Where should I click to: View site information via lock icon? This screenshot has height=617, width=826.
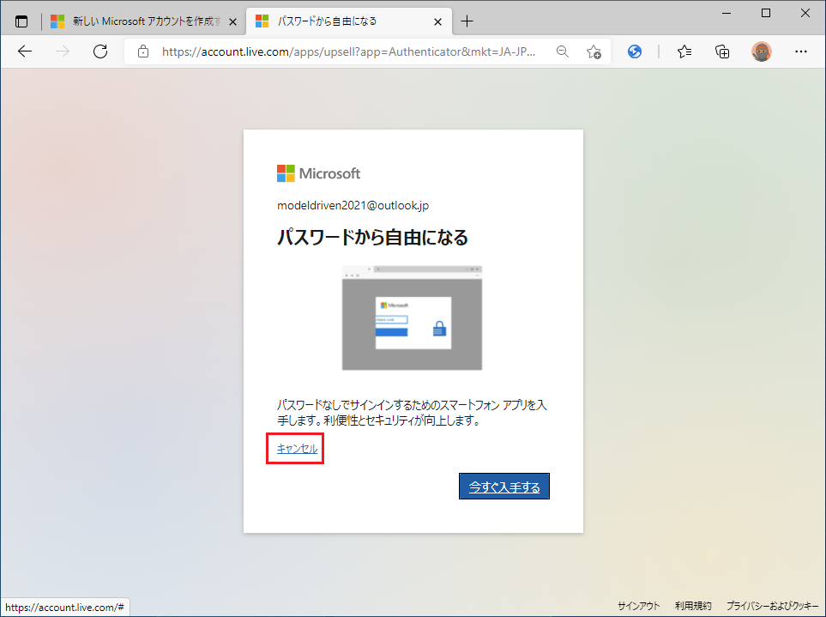pyautogui.click(x=142, y=51)
